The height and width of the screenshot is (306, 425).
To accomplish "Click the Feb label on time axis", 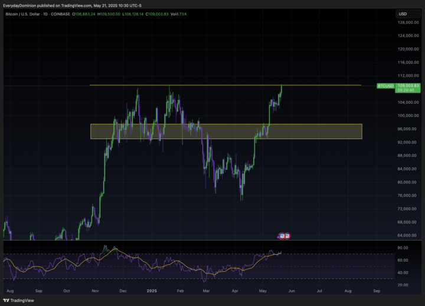I will pyautogui.click(x=180, y=291).
